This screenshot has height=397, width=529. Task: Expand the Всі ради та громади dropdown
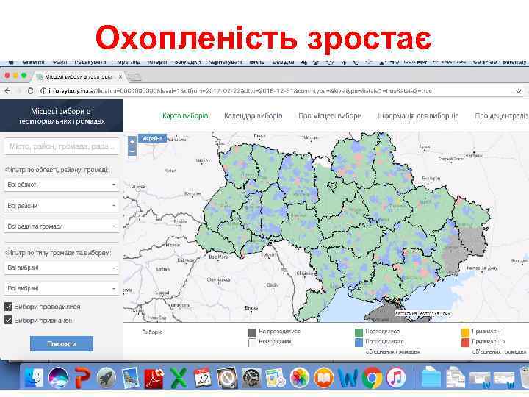(62, 226)
